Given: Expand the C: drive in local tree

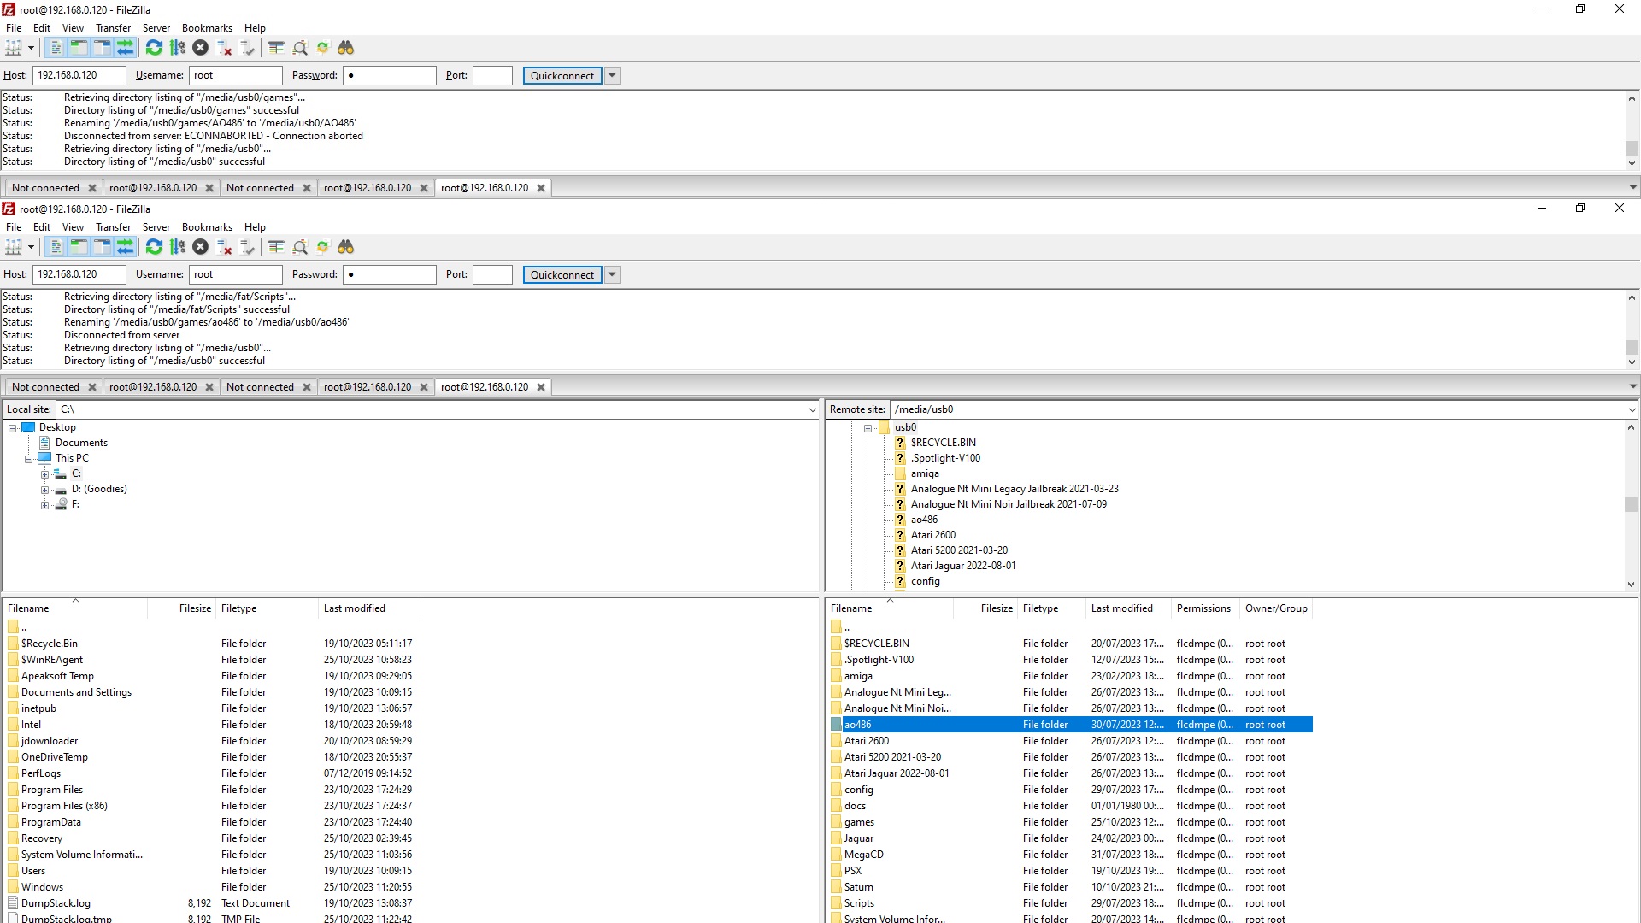Looking at the screenshot, I should coord(44,474).
